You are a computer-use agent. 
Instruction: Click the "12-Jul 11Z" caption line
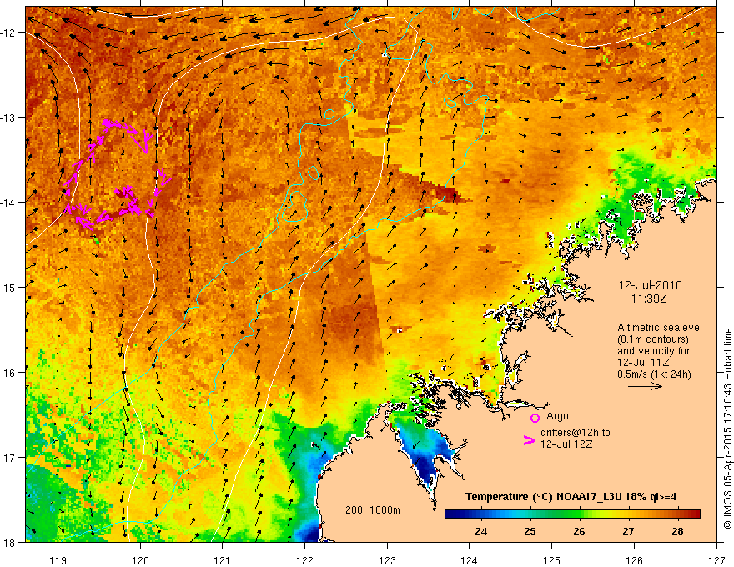pyautogui.click(x=643, y=363)
